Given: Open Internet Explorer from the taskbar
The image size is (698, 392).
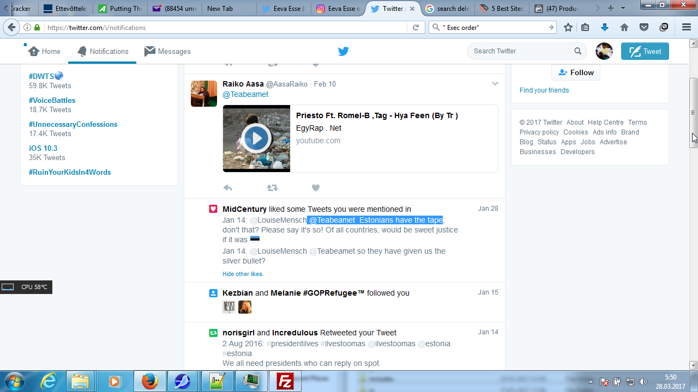Looking at the screenshot, I should (49, 381).
